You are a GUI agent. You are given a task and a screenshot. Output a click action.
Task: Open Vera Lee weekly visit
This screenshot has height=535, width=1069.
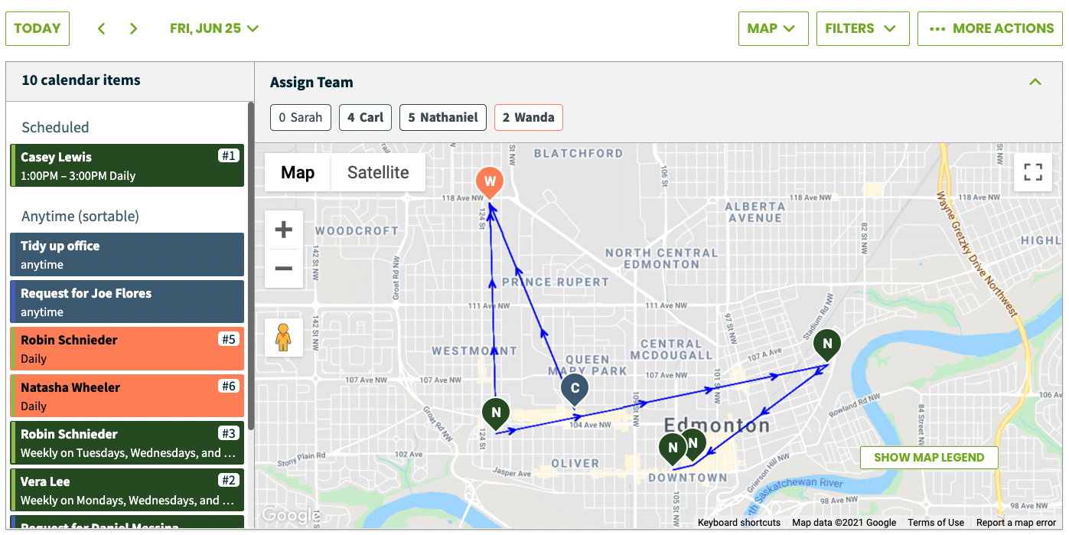click(x=127, y=491)
